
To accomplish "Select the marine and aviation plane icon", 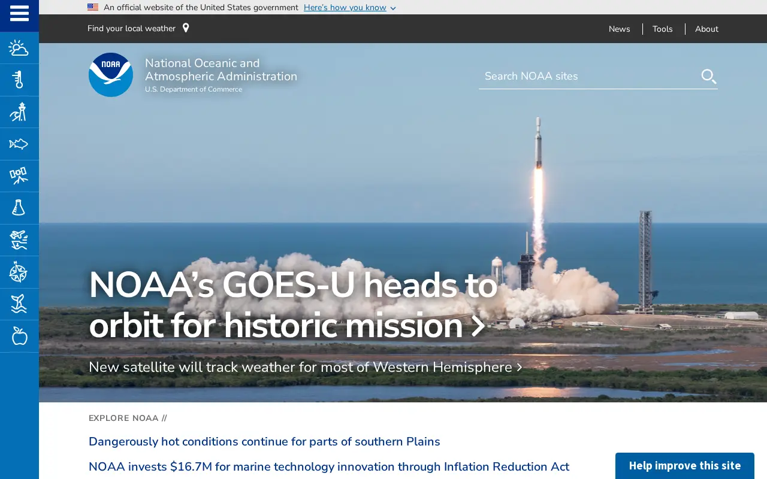I will pos(19,240).
